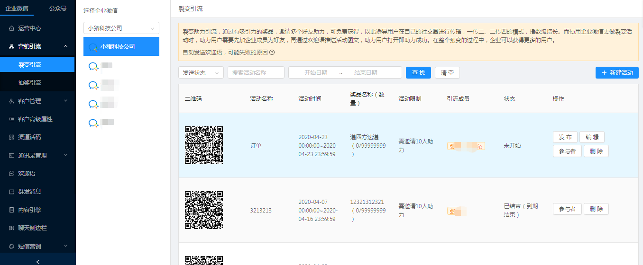This screenshot has height=265, width=643.
Task: Click the WeChat logo beside 小猪科技公司
Action: tap(93, 47)
